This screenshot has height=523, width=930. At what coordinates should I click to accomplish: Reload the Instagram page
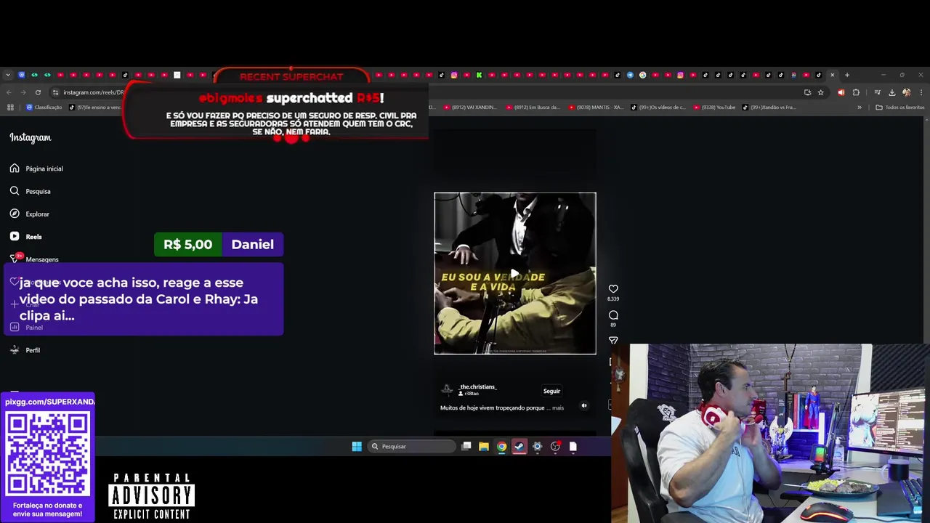(38, 92)
